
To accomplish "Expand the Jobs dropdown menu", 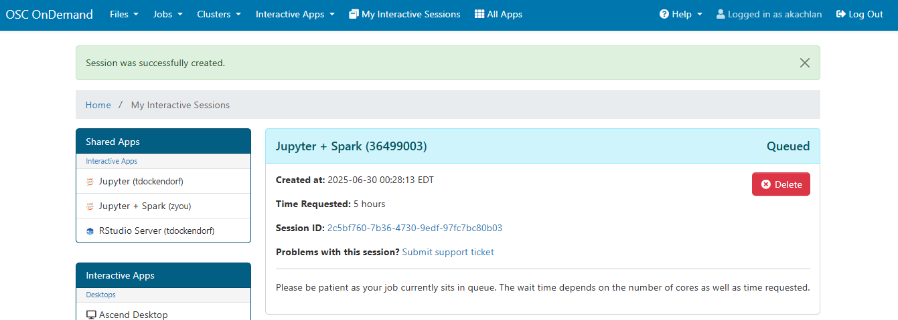I will (167, 14).
